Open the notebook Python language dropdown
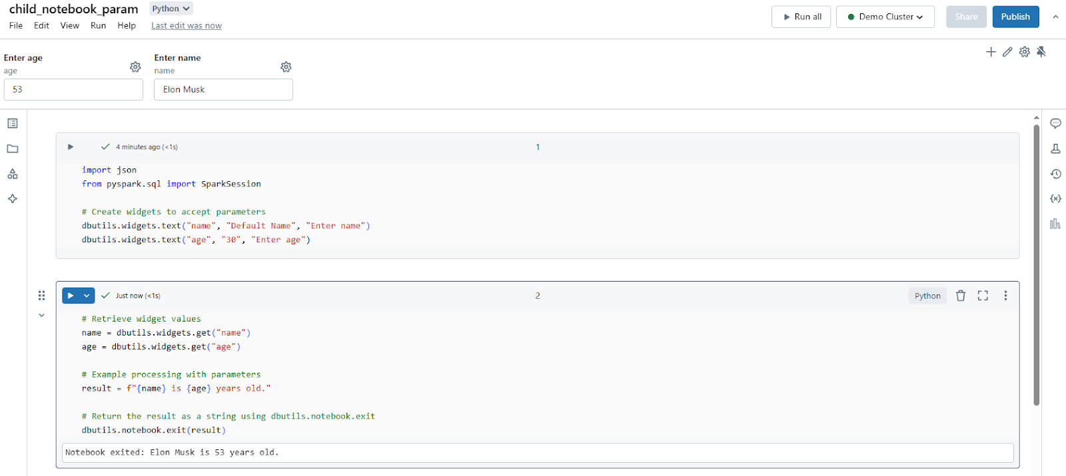The width and height of the screenshot is (1066, 476). pos(171,9)
